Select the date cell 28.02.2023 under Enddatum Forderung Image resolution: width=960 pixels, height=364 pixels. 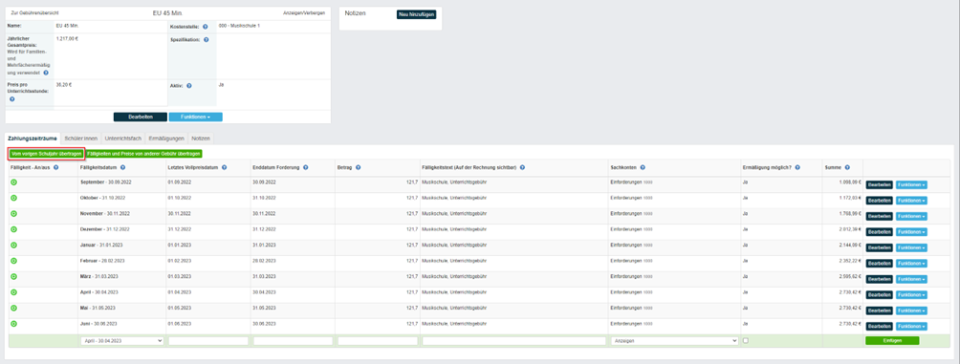[264, 261]
